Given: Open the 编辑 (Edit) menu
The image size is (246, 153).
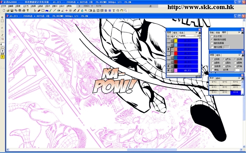Looking at the screenshot, I should 11,6.
